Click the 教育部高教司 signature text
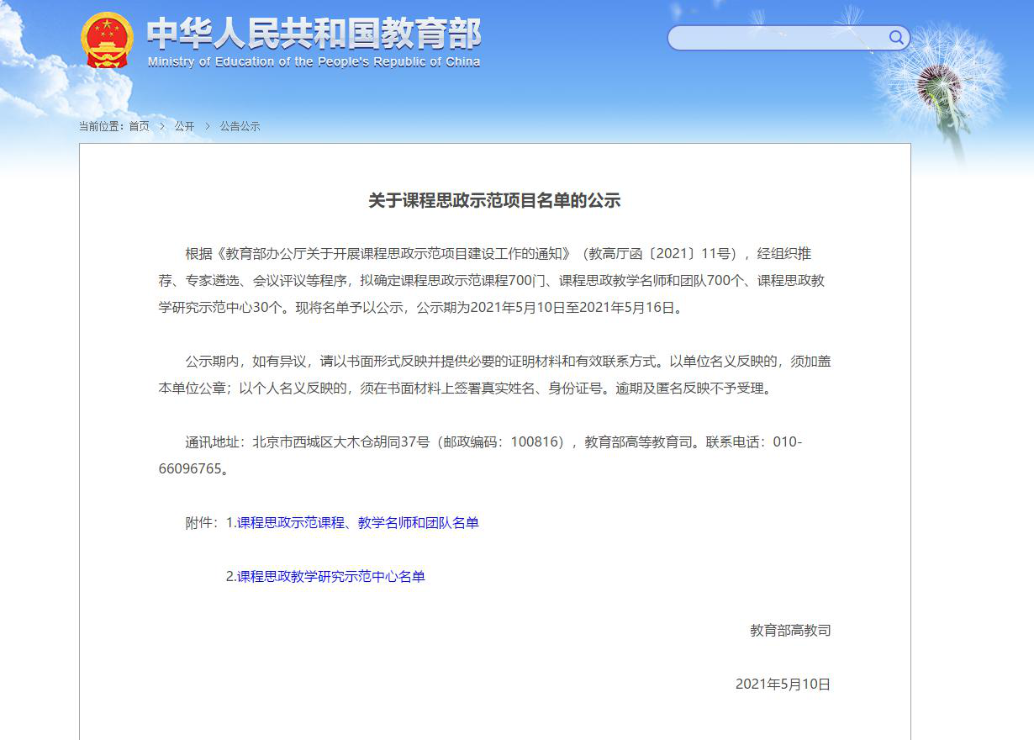 [790, 631]
